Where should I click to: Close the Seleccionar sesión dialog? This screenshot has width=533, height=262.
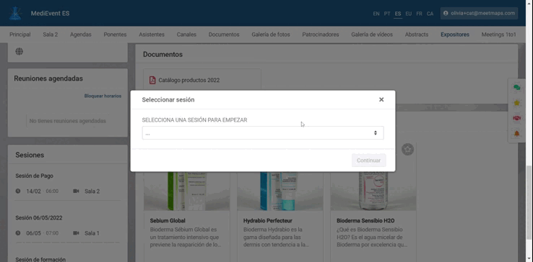pos(381,99)
